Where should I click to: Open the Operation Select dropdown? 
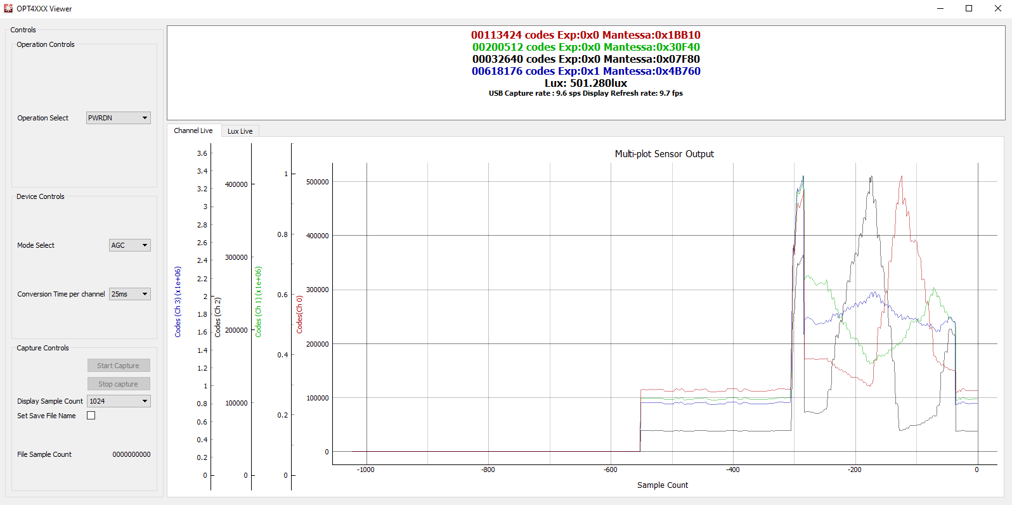[x=118, y=118]
